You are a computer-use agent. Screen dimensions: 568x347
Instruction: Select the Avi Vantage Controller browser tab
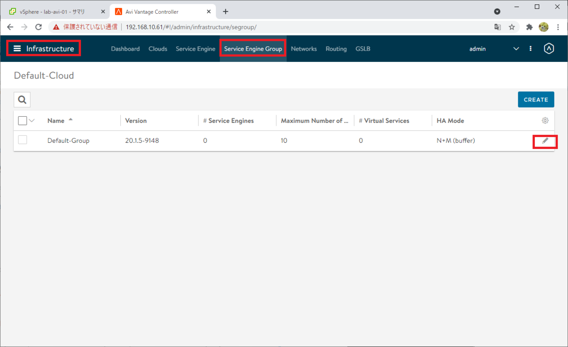point(163,12)
